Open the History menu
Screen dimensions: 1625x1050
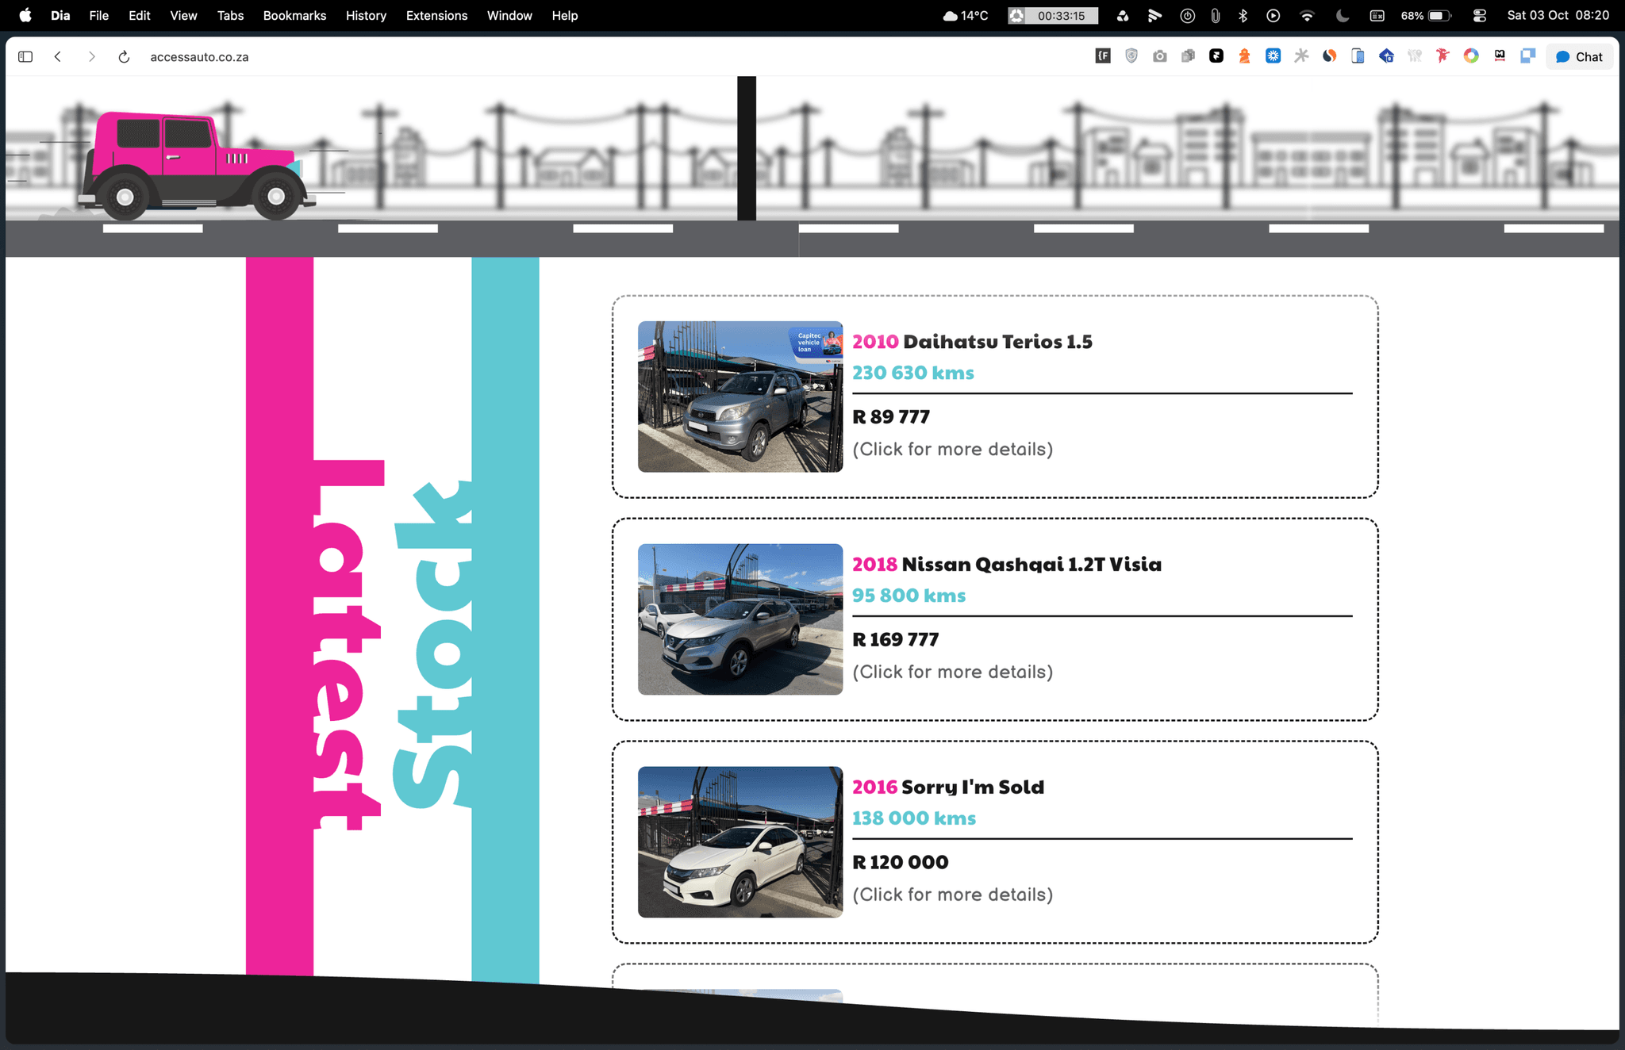point(366,15)
